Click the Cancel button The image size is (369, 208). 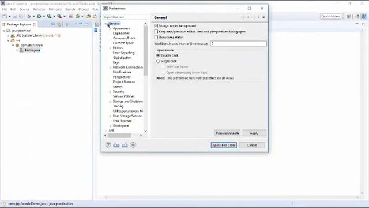252,145
